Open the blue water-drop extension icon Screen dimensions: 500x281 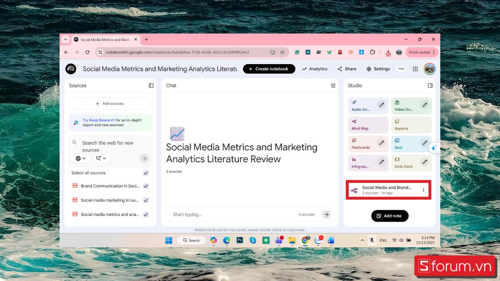point(362,52)
